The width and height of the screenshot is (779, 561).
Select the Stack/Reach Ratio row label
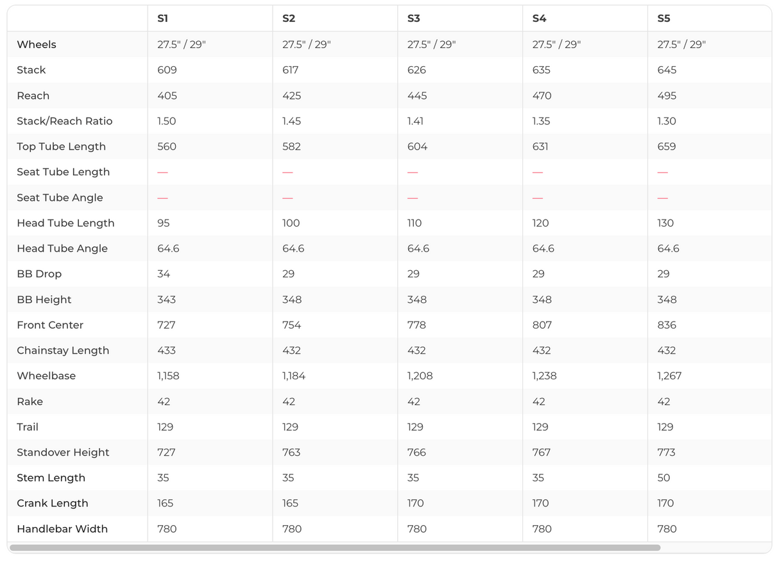point(64,121)
